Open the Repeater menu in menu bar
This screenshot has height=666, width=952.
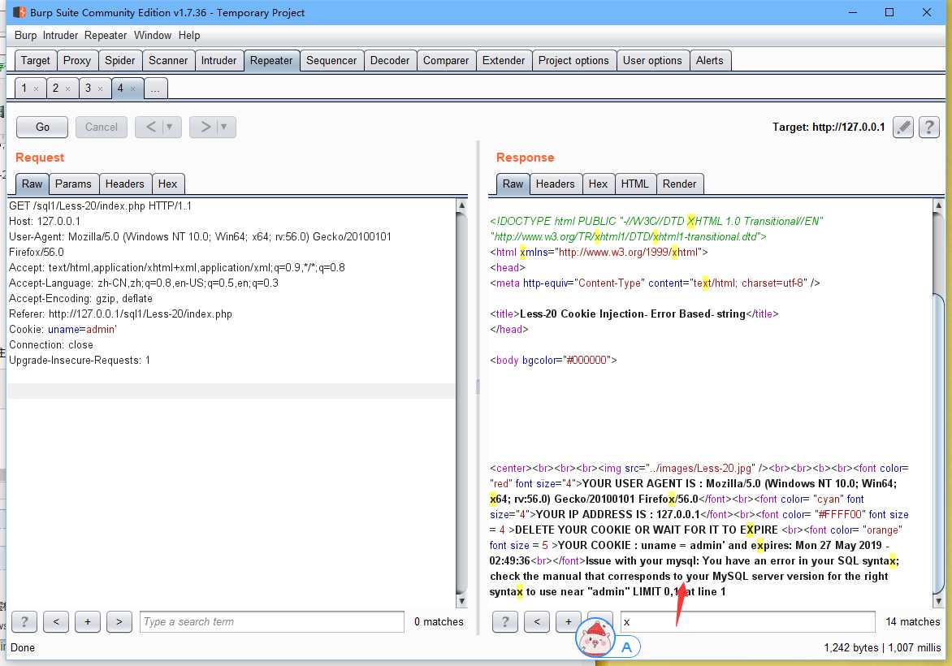(106, 35)
